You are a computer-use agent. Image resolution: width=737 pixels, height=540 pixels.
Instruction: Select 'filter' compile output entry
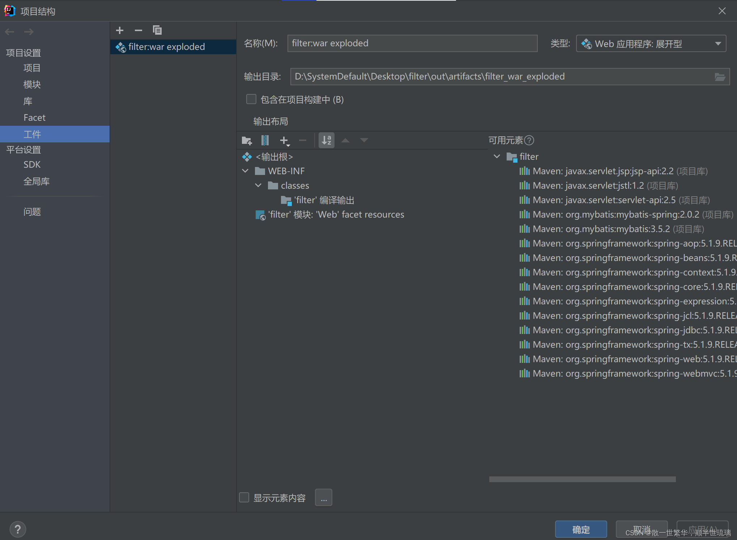[x=318, y=200]
